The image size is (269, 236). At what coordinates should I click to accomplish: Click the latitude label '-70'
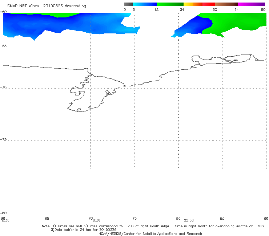pos(3,87)
